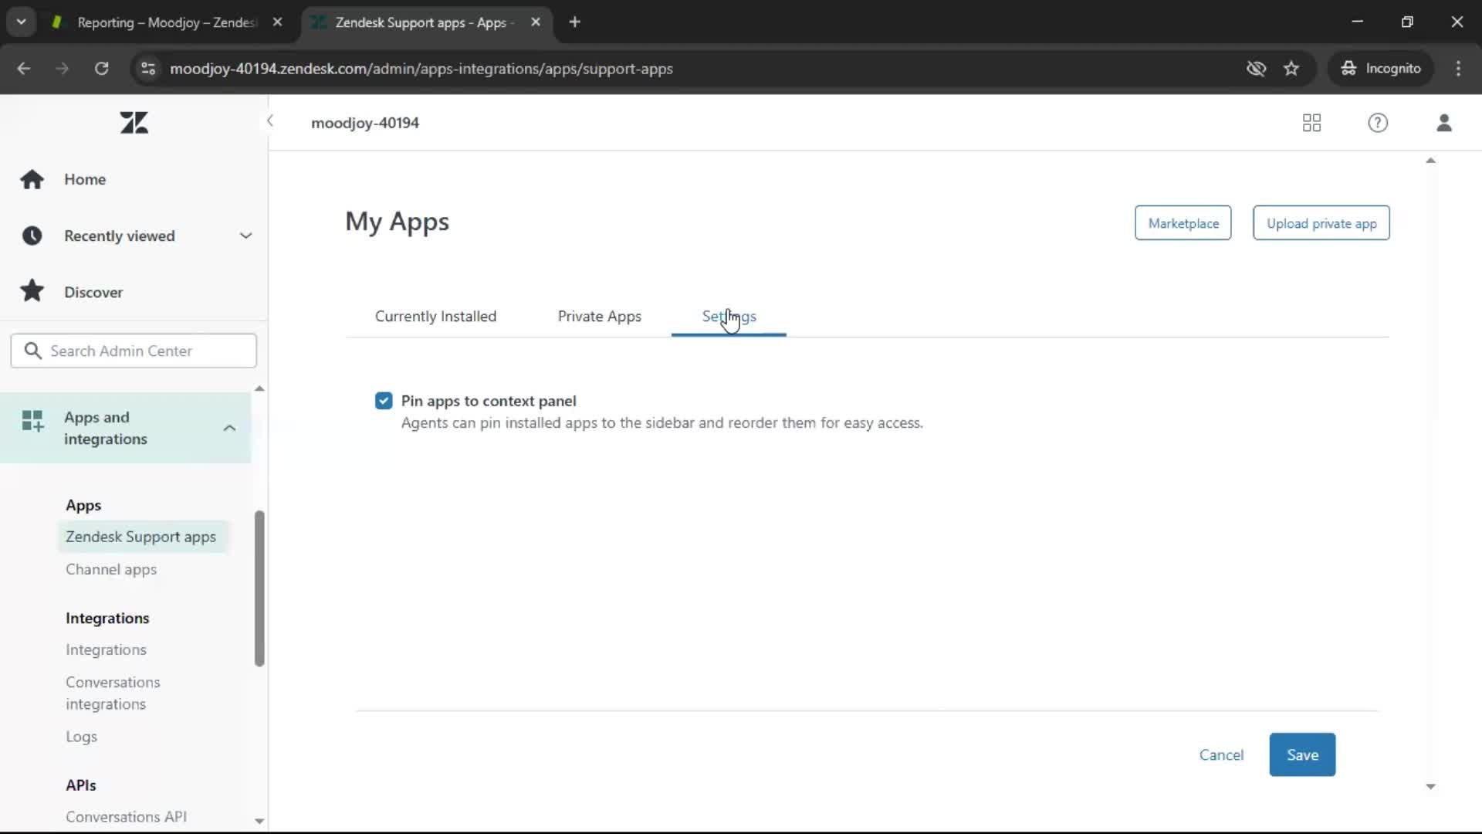
Task: Click the sidebar vertical scrollbar thumb
Action: (259, 588)
